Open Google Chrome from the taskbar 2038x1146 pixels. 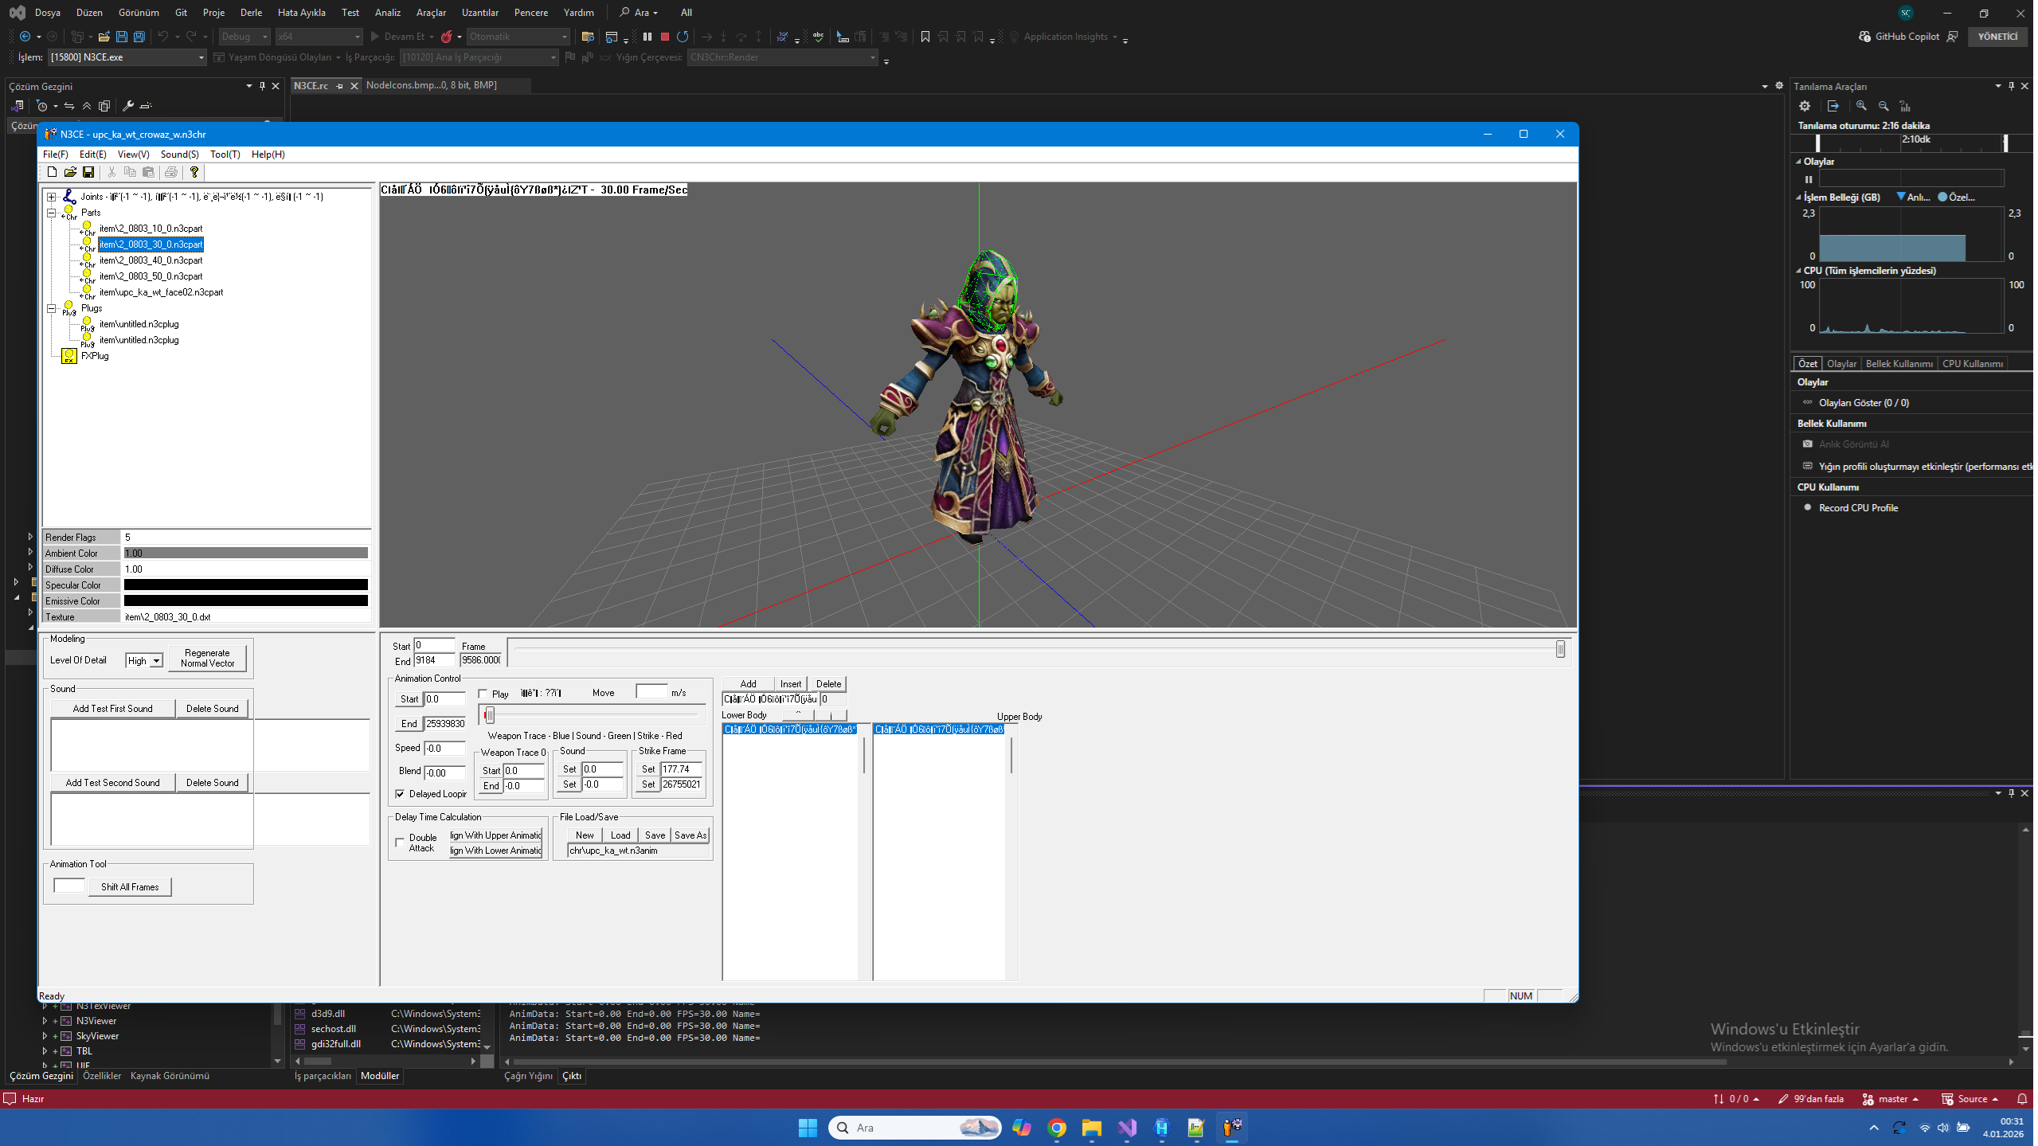pos(1057,1128)
